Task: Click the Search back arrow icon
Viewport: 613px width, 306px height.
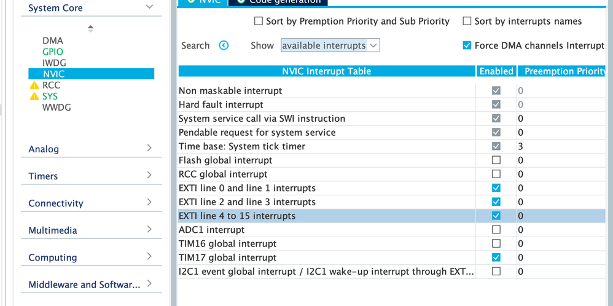Action: coord(224,45)
